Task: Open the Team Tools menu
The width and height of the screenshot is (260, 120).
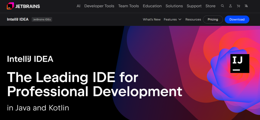Action: tap(129, 6)
